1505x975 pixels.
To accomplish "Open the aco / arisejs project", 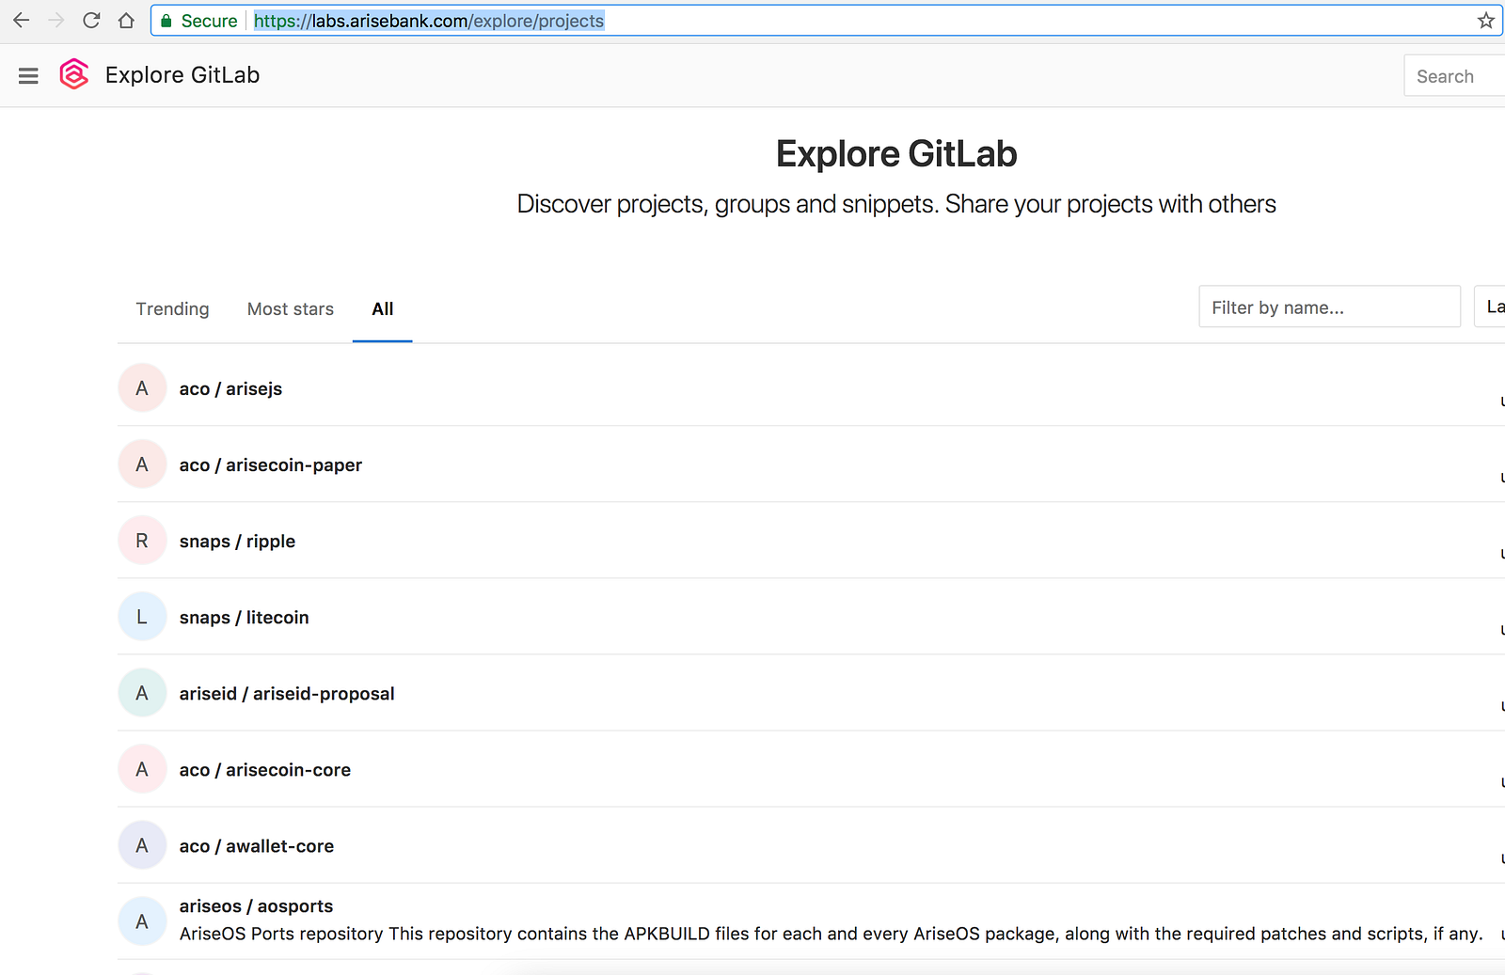I will (x=230, y=388).
